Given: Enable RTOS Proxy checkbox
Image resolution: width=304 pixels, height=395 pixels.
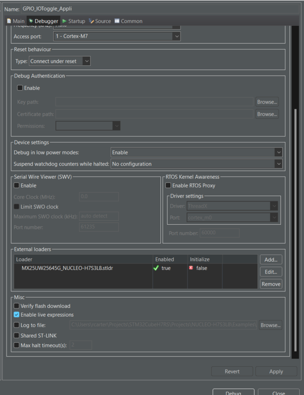Looking at the screenshot, I should 168,186.
